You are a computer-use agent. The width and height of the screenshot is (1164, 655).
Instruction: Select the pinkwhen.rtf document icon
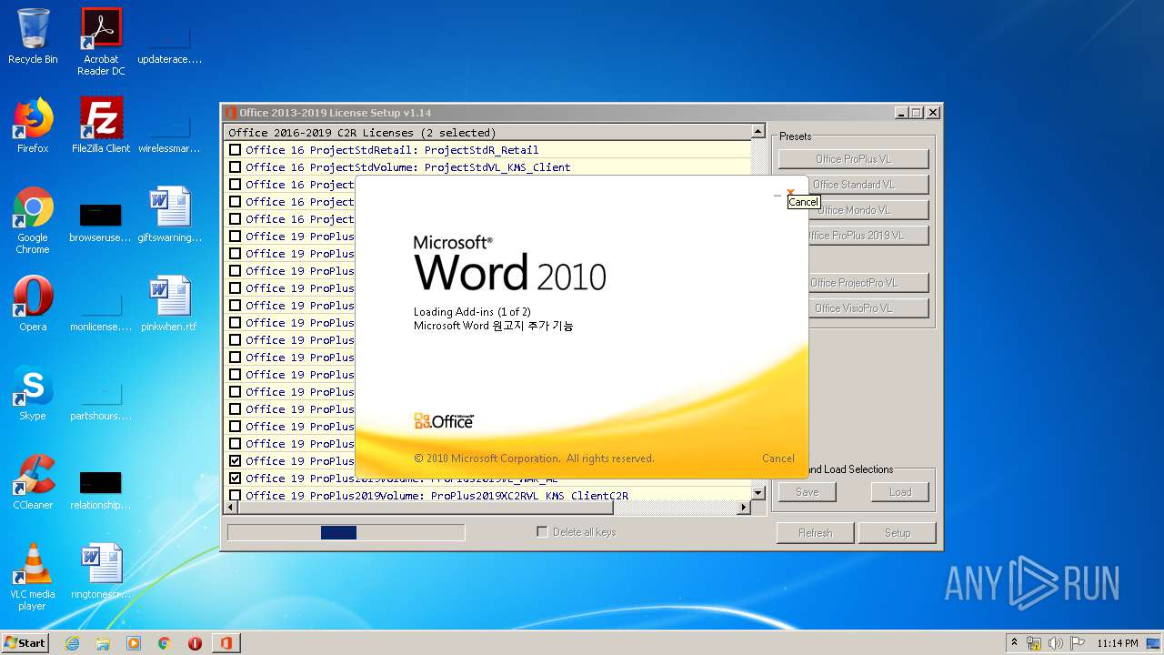[x=170, y=304]
